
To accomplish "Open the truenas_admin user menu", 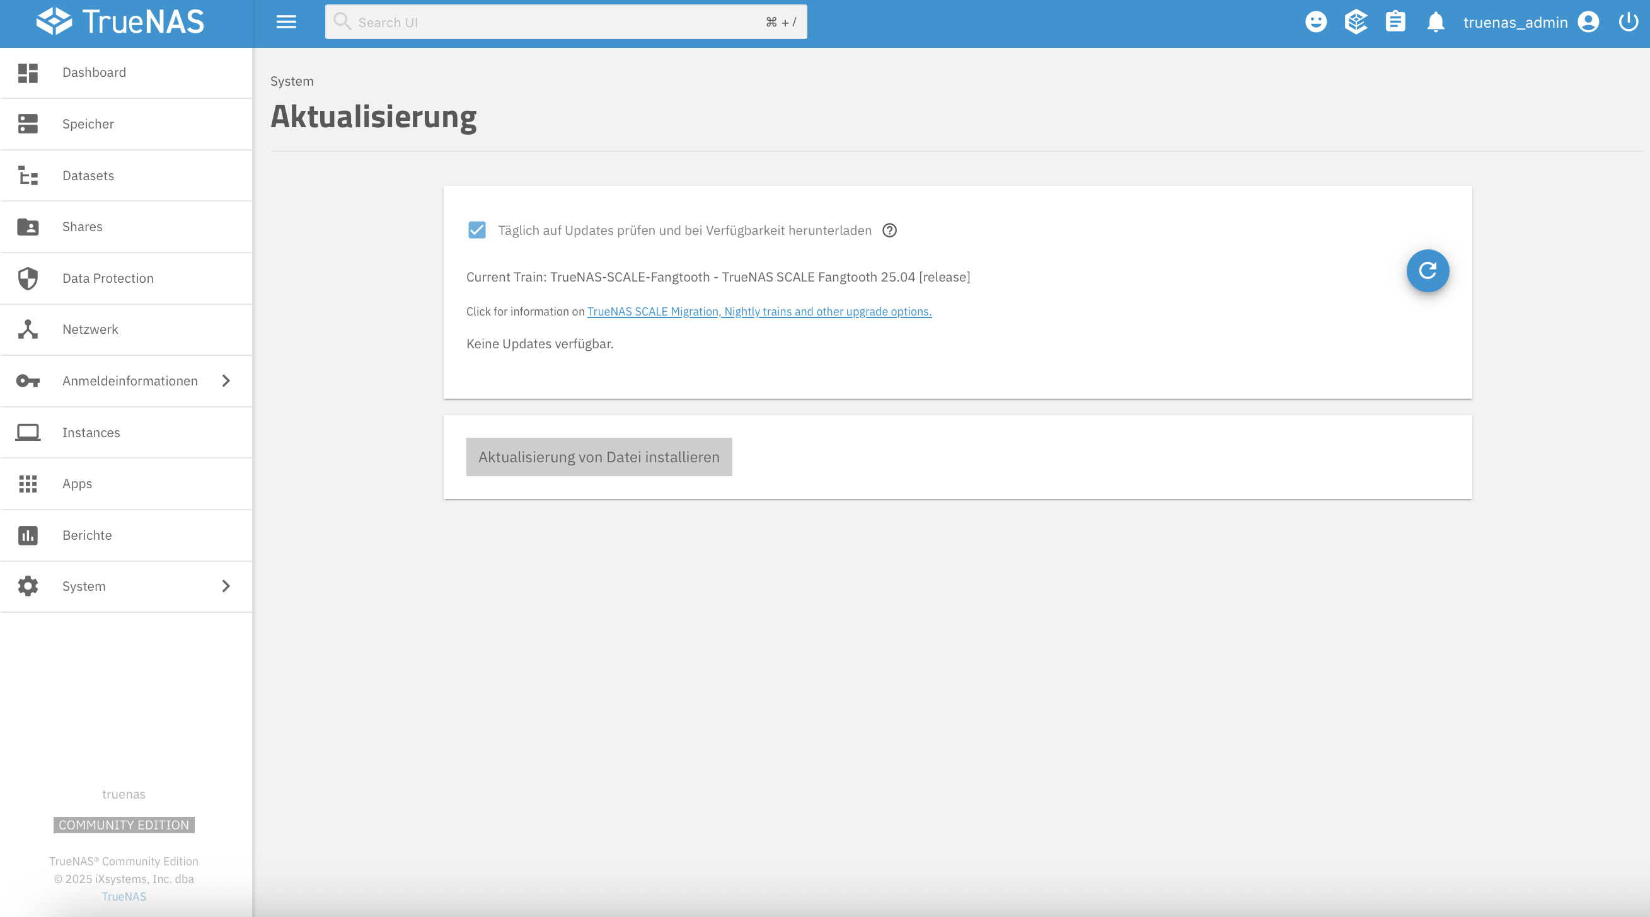I will point(1530,23).
